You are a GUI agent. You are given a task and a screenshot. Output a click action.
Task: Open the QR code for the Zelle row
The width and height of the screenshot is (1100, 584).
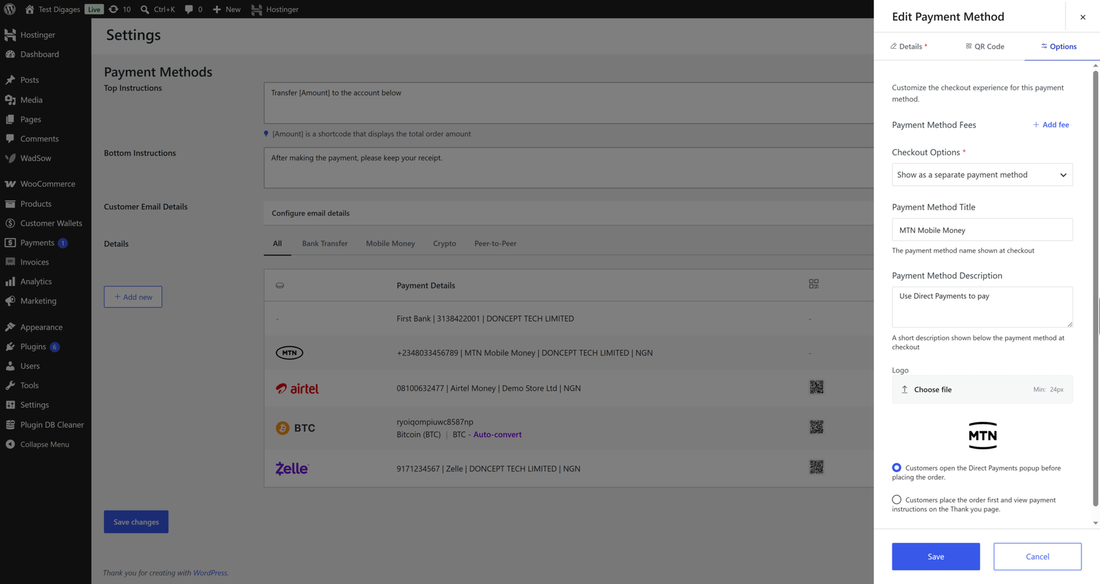tap(816, 467)
